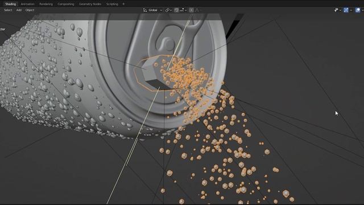
Task: Open the Rendering workspace tab
Action: click(x=46, y=4)
